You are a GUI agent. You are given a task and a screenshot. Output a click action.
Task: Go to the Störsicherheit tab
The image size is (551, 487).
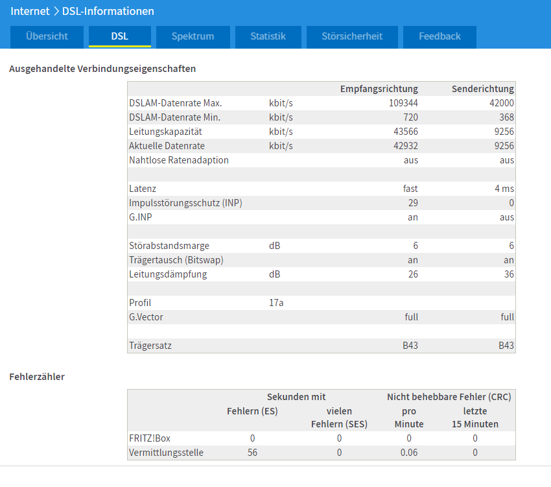click(352, 36)
